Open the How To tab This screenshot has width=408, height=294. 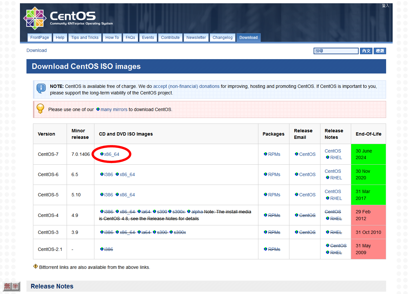(x=112, y=38)
